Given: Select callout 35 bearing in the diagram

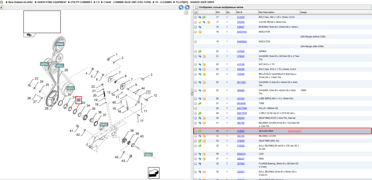Looking at the screenshot, I should click(93, 109).
